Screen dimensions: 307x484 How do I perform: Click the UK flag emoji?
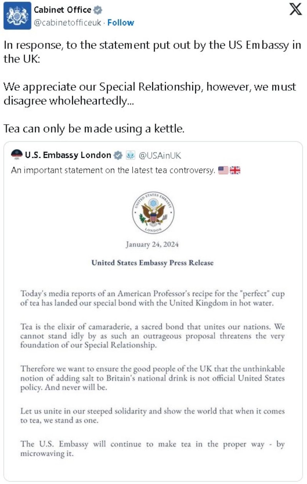[235, 170]
